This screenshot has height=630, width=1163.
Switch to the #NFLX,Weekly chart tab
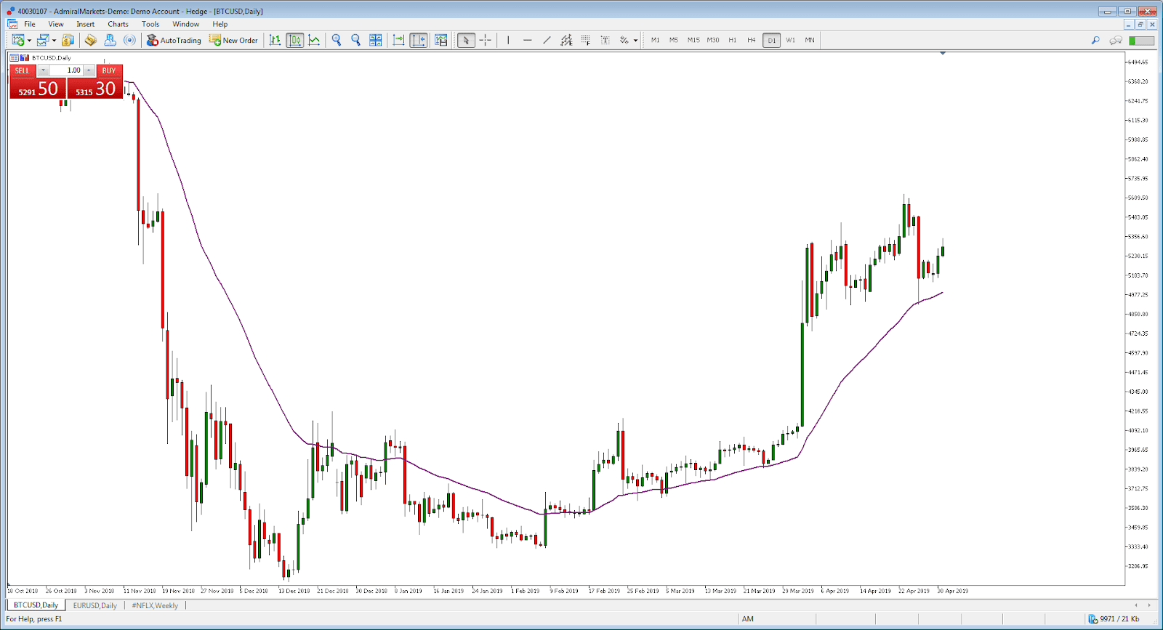(155, 605)
